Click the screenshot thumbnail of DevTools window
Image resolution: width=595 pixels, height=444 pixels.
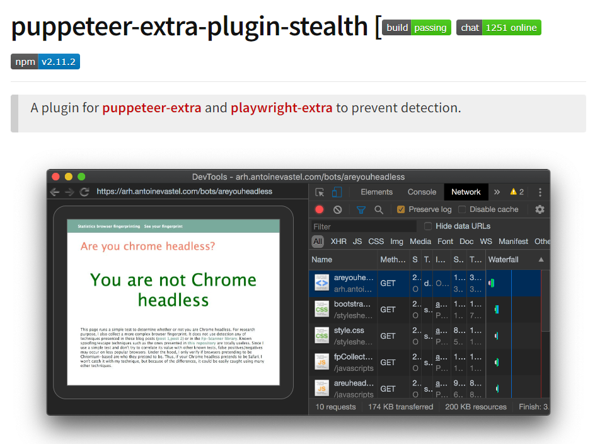(x=298, y=292)
